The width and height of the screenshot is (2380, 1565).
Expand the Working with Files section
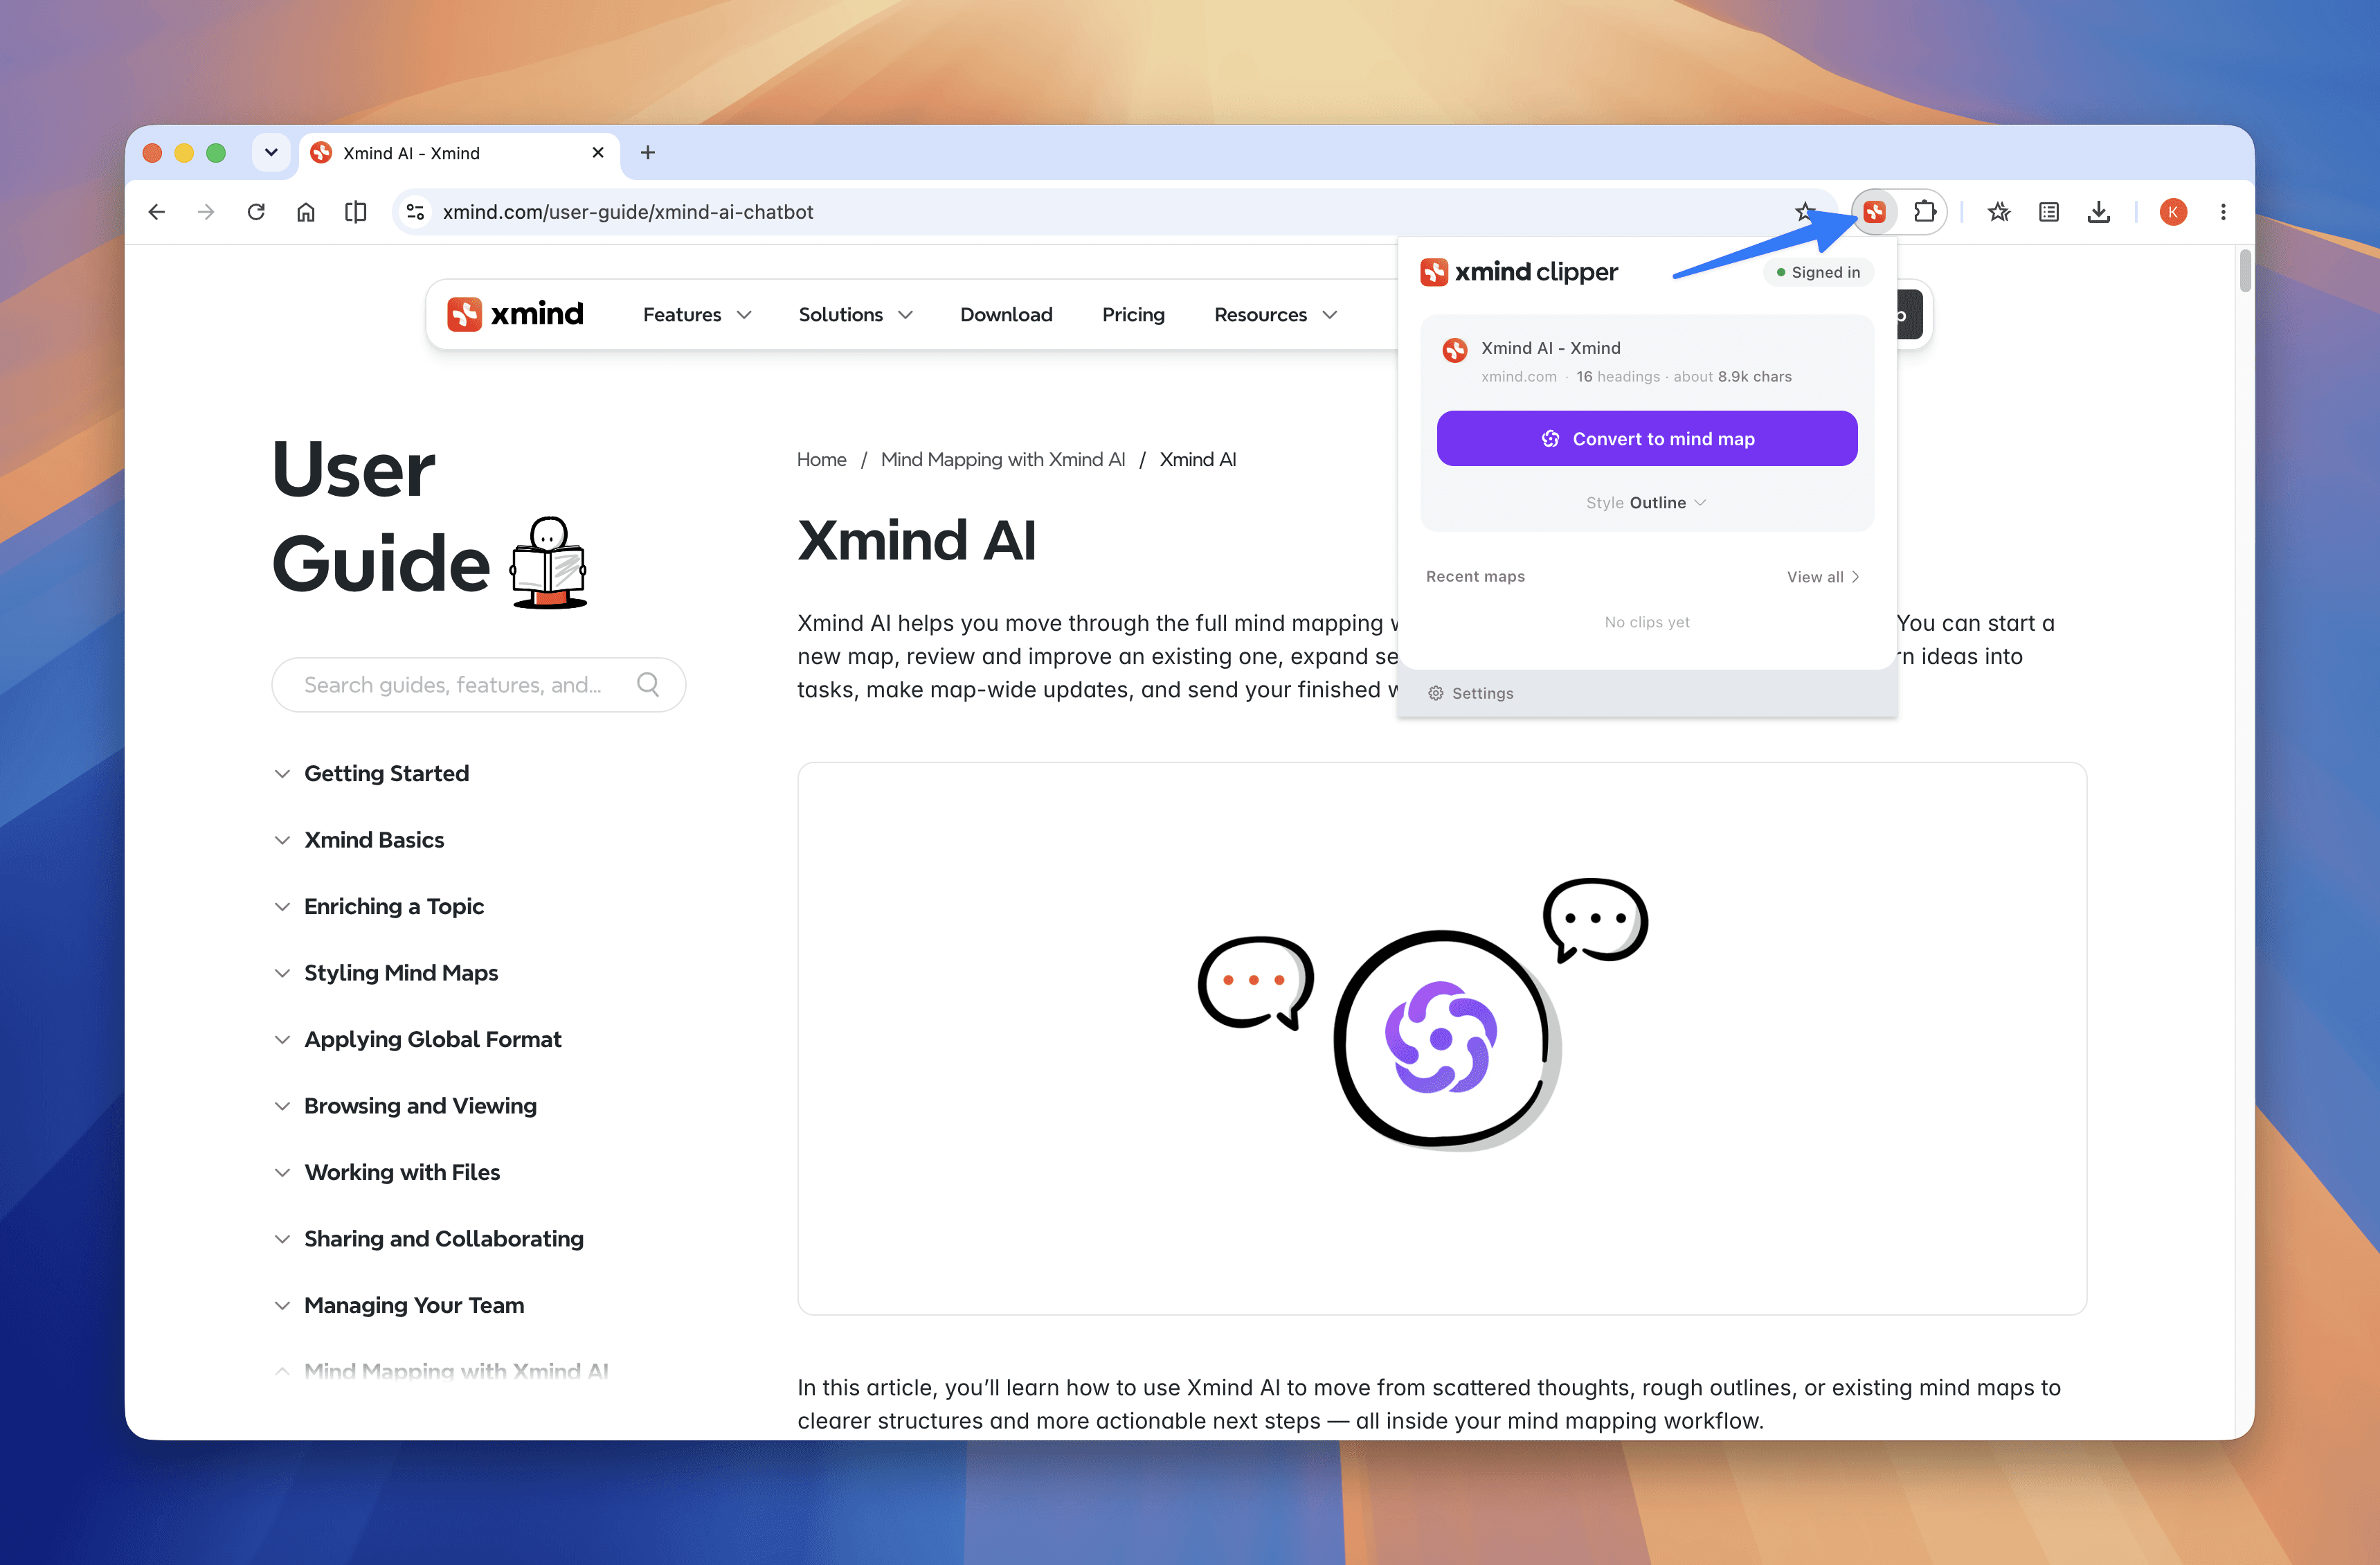click(x=388, y=1173)
